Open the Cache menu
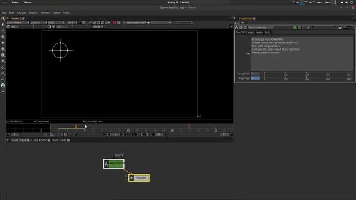Image resolution: width=356 pixels, height=200 pixels. tap(57, 13)
